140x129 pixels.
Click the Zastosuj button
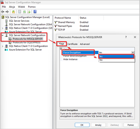point(114,125)
